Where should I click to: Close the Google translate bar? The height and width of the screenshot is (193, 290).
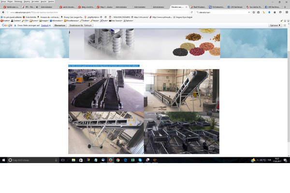(285, 25)
